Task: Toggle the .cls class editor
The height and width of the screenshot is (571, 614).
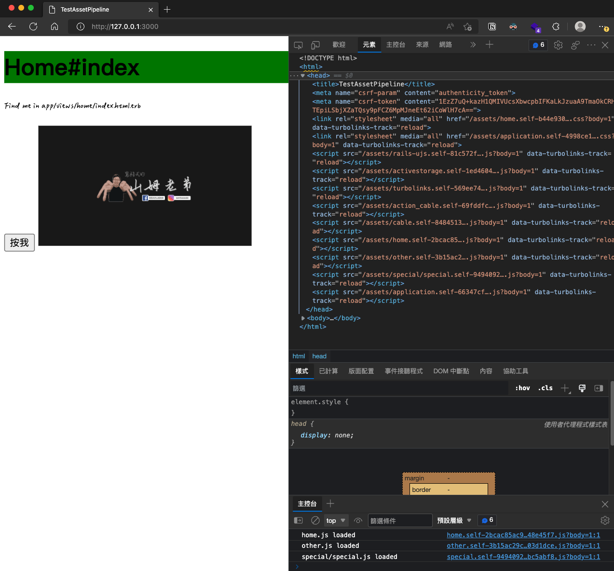Action: pos(546,388)
